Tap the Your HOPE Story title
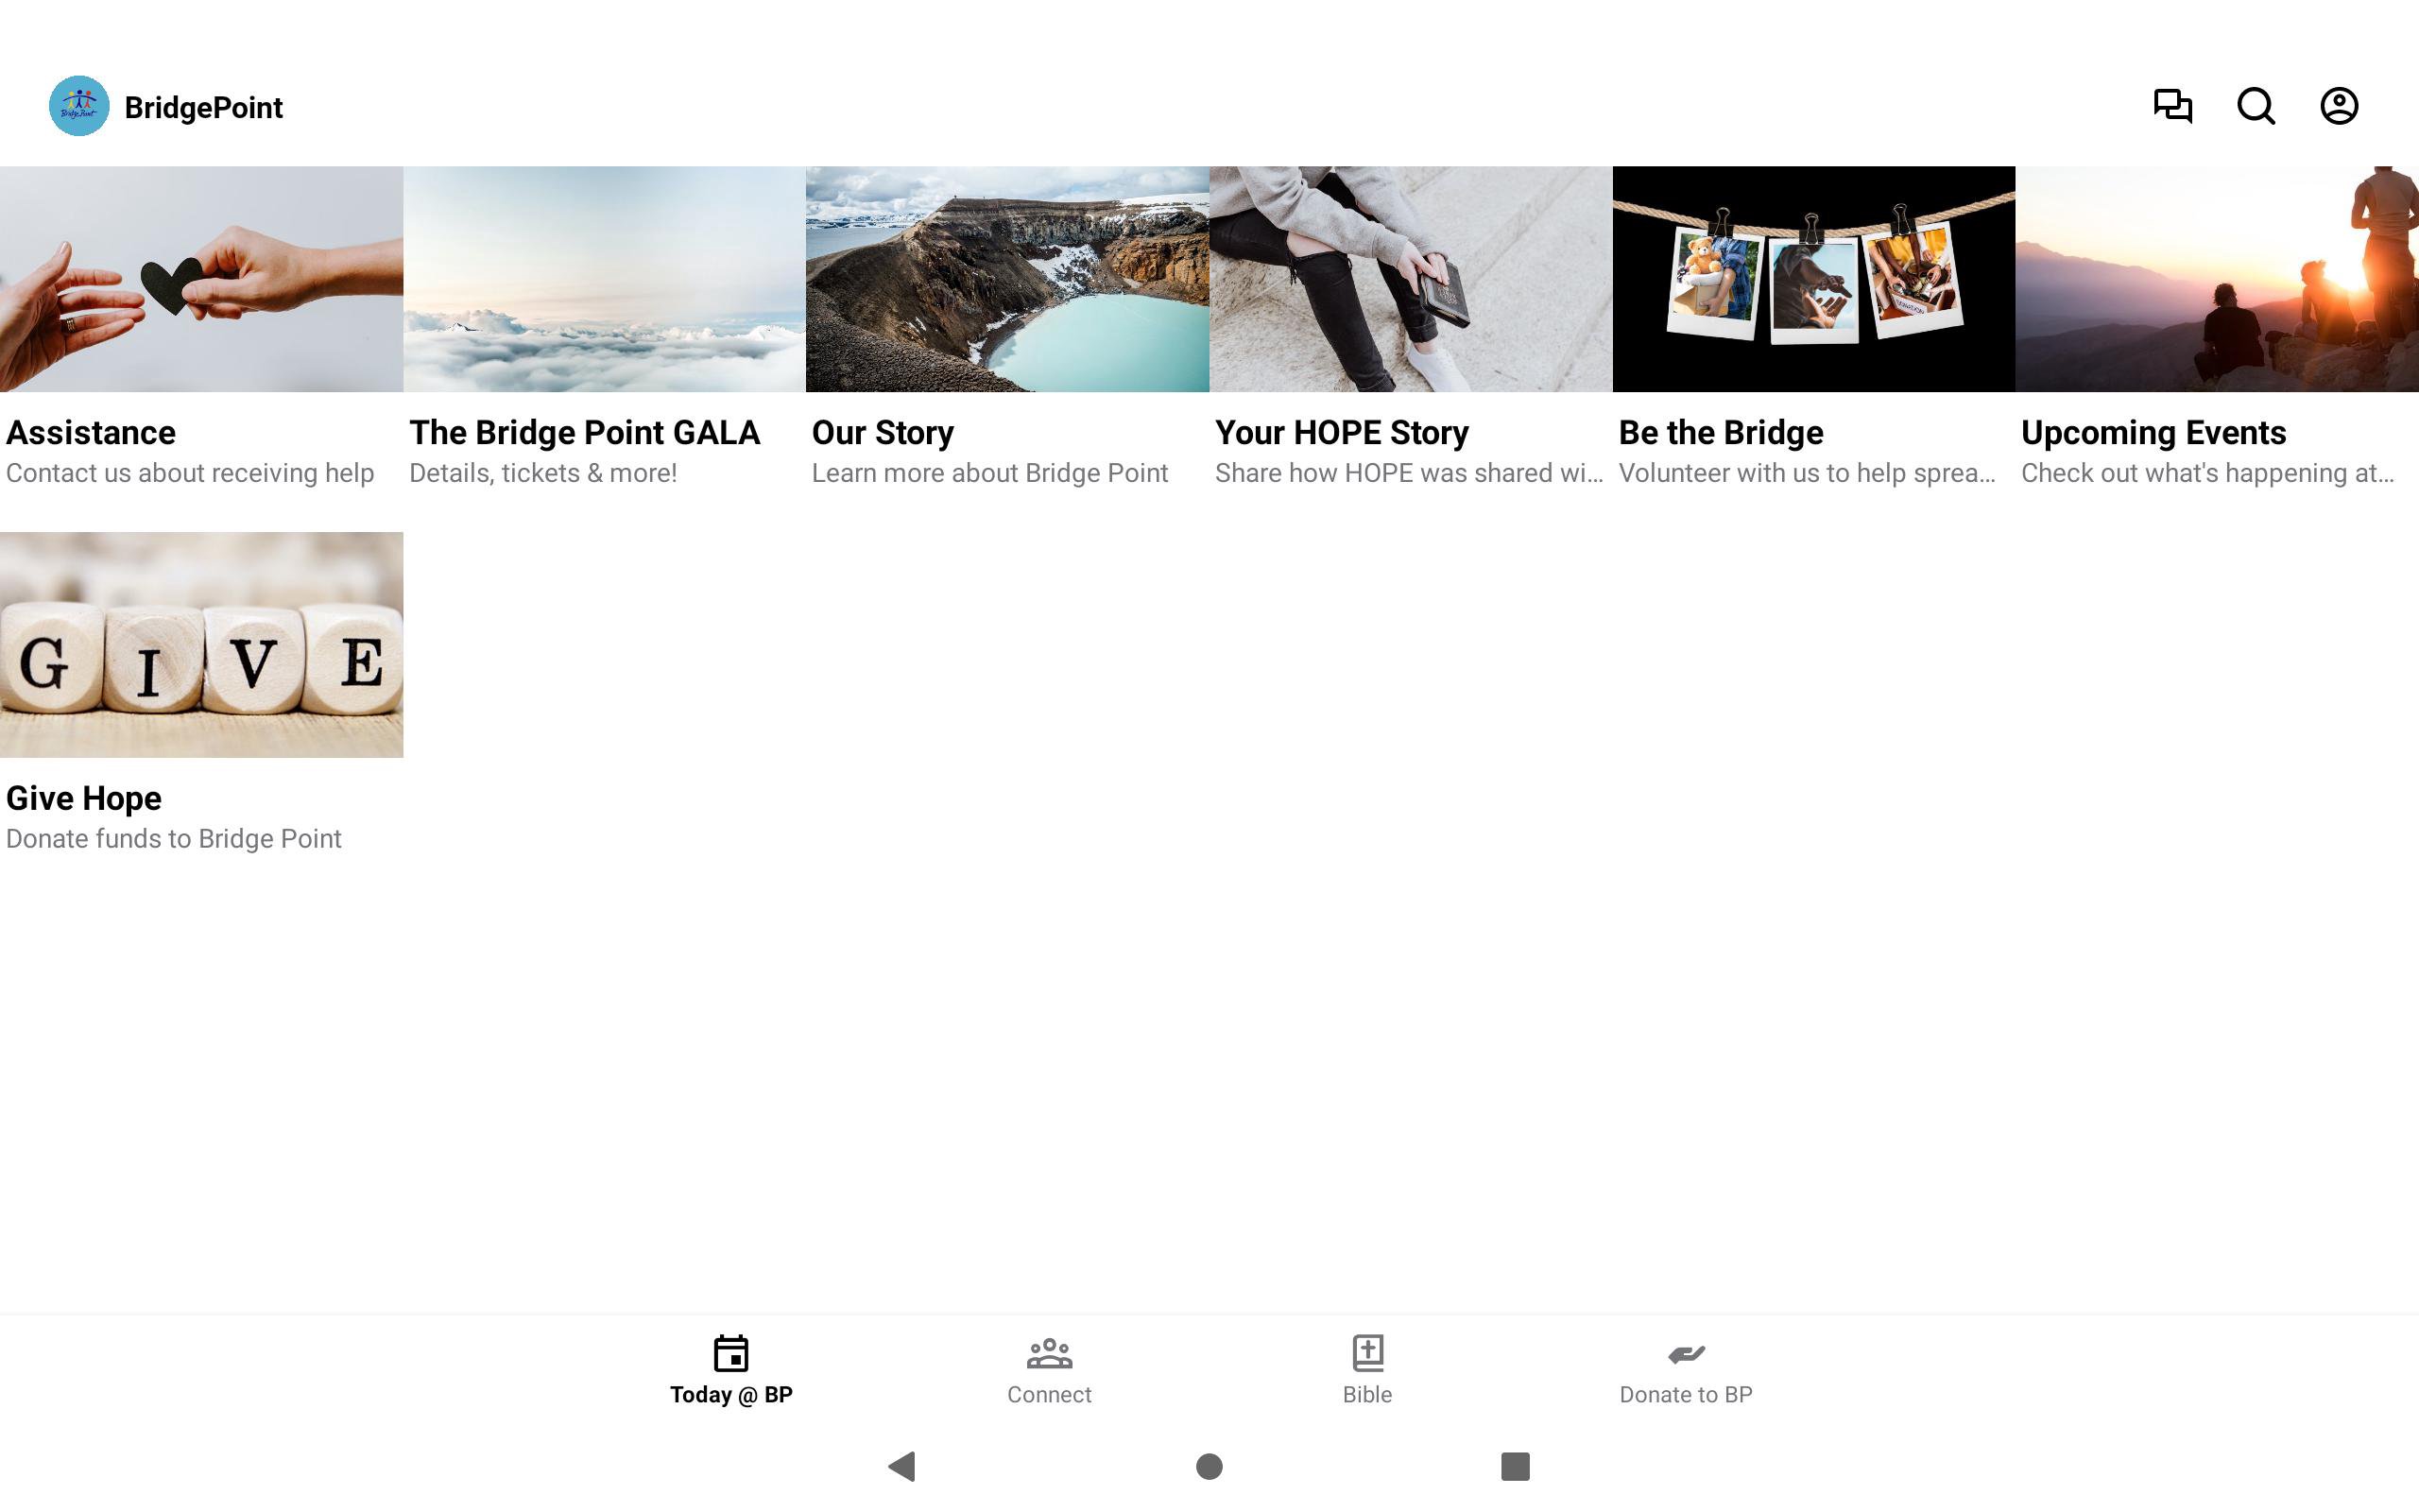Image resolution: width=2419 pixels, height=1512 pixels. pos(1341,433)
